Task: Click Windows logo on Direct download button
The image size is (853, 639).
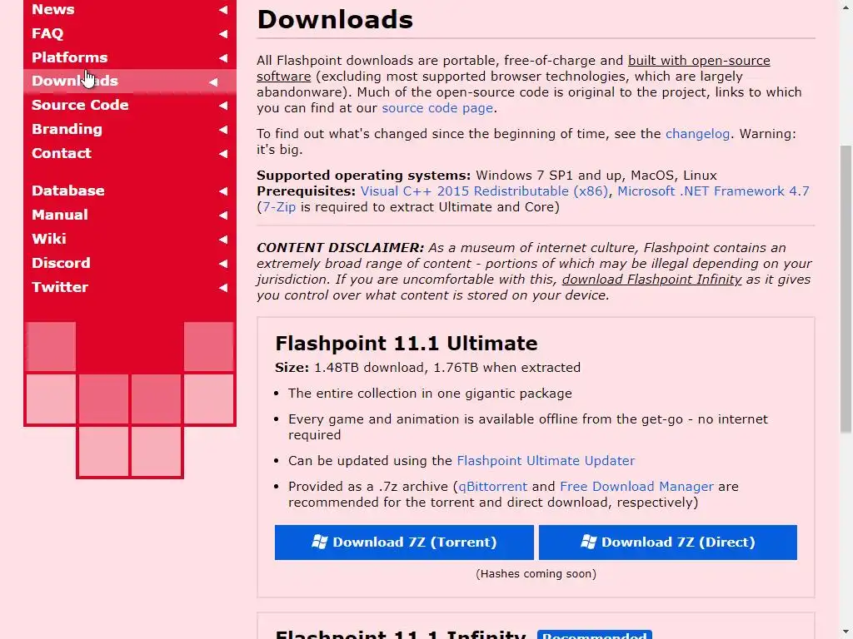Action: click(589, 541)
